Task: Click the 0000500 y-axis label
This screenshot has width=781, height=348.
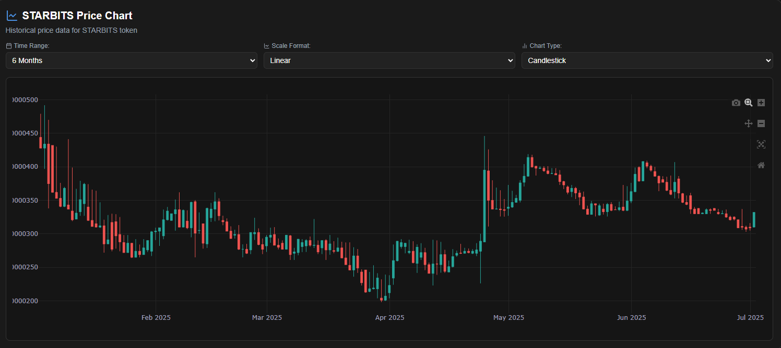Action: tap(25, 100)
